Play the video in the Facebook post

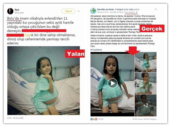click(x=112, y=83)
